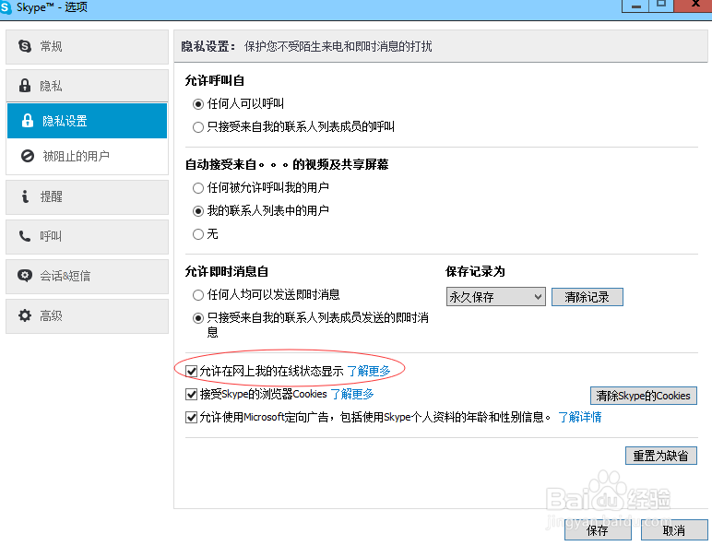This screenshot has height=546, width=712.
Task: Open the 提醒 settings section
Action: (x=88, y=197)
